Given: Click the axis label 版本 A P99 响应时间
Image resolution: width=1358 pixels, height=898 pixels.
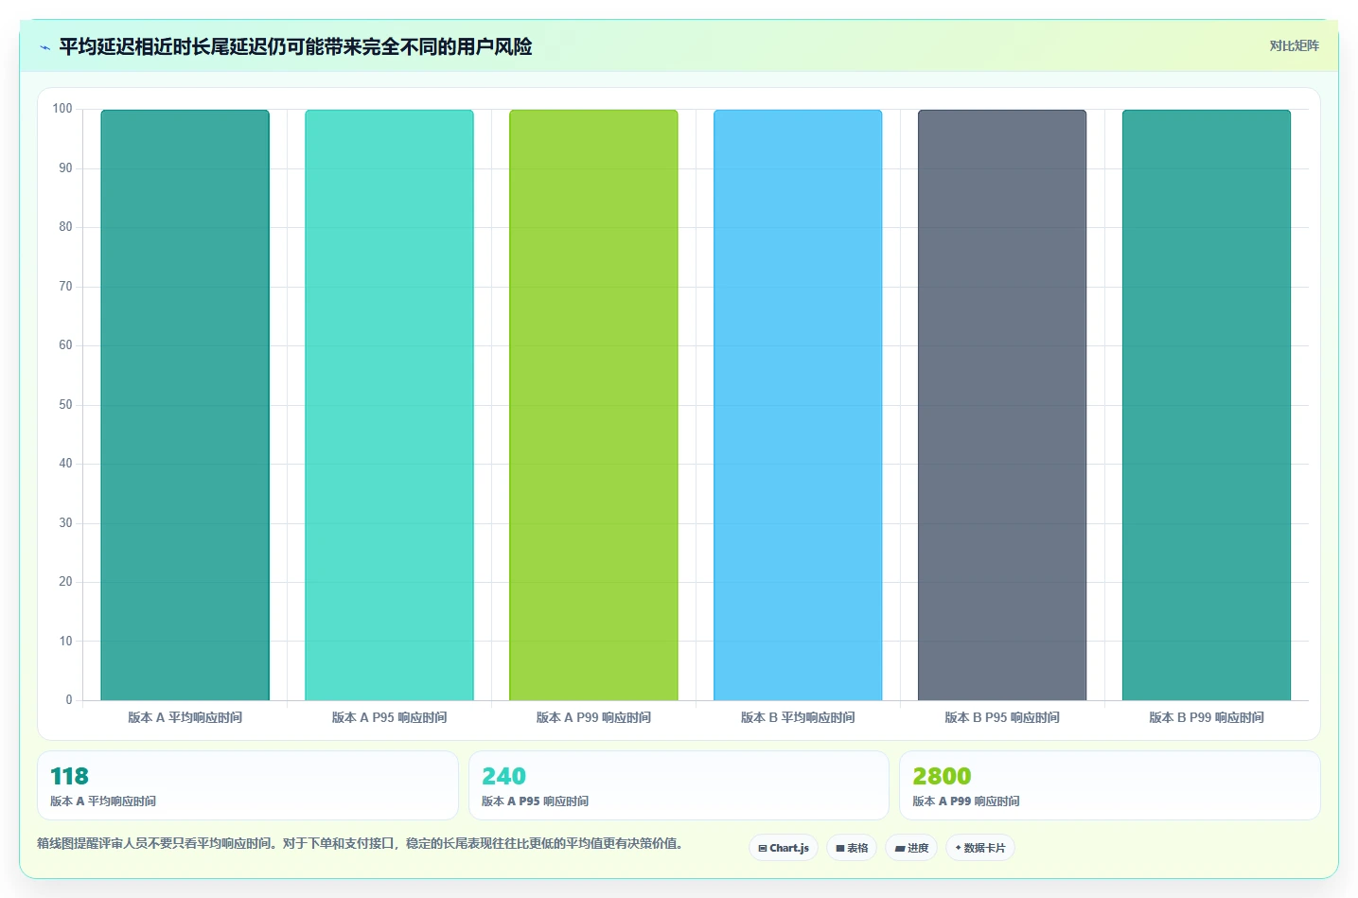Looking at the screenshot, I should point(594,717).
